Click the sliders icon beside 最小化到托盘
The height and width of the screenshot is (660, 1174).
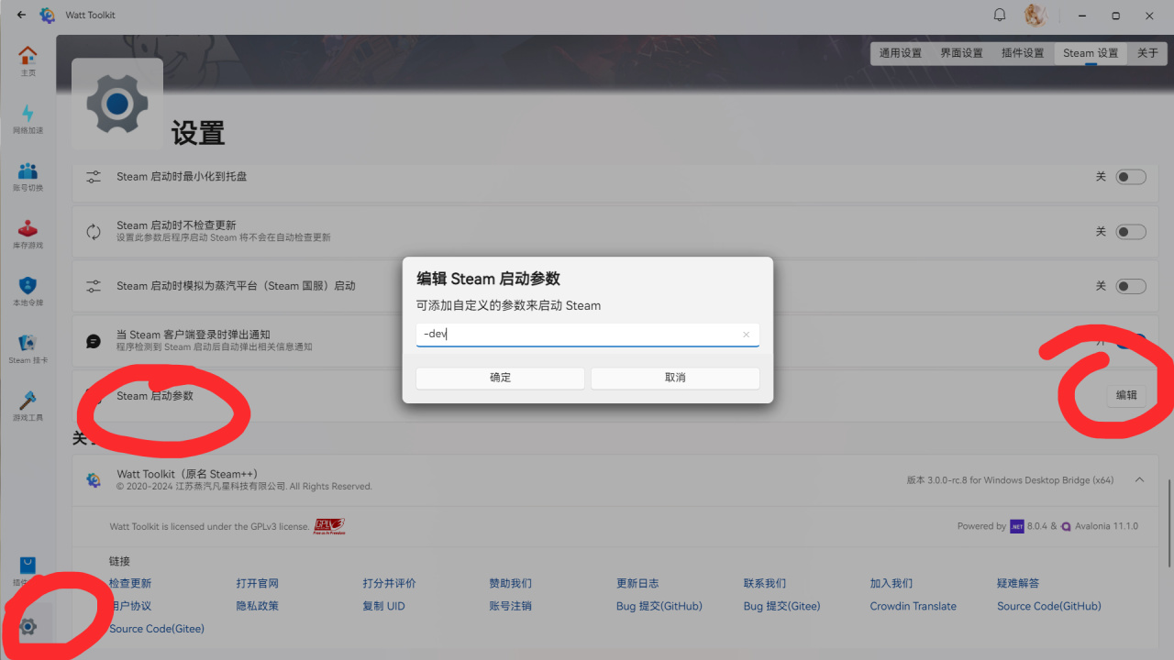click(x=94, y=176)
